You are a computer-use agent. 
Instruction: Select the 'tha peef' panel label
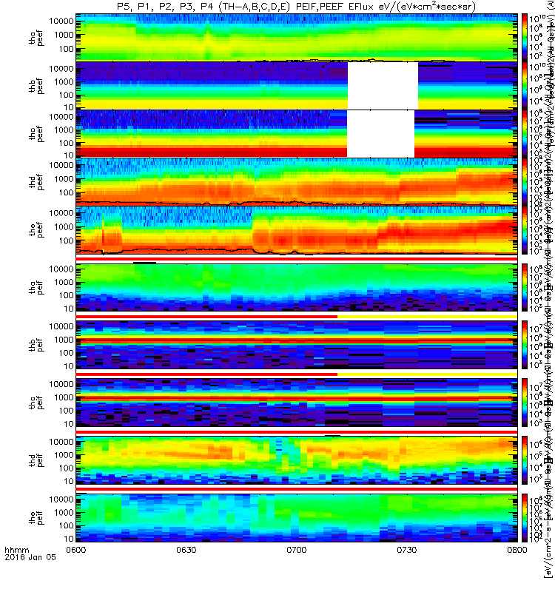click(x=36, y=38)
